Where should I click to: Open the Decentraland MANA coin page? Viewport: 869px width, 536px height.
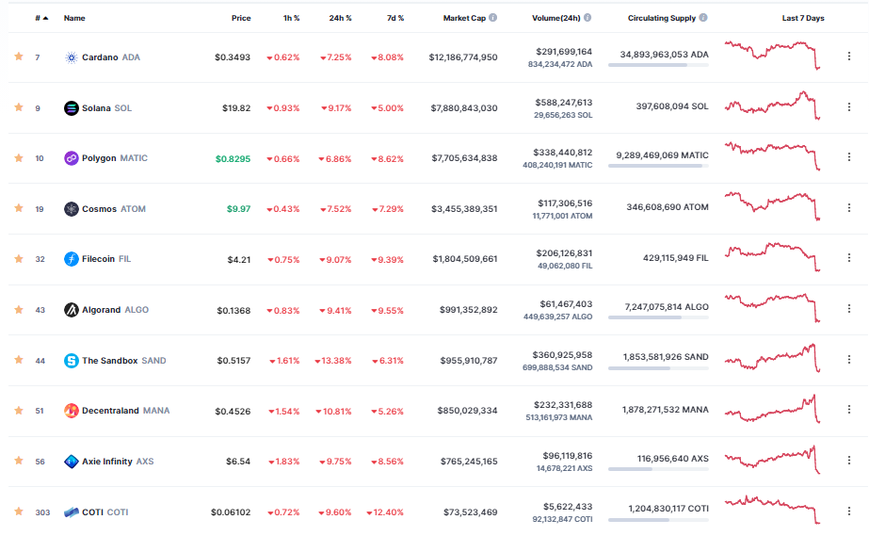pos(110,411)
